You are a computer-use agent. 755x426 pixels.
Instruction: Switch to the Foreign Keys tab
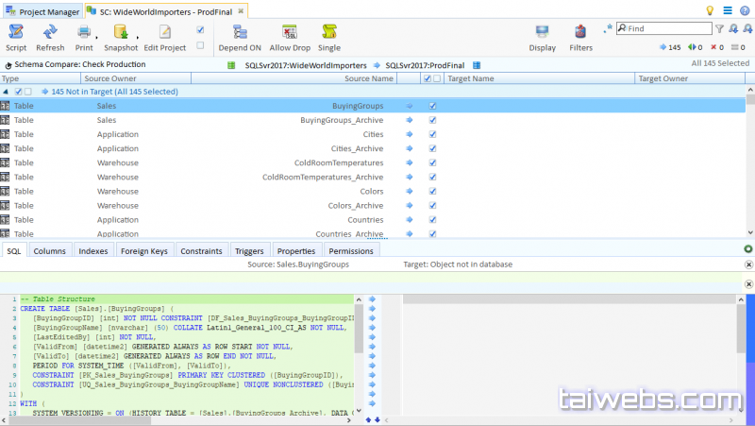click(144, 251)
